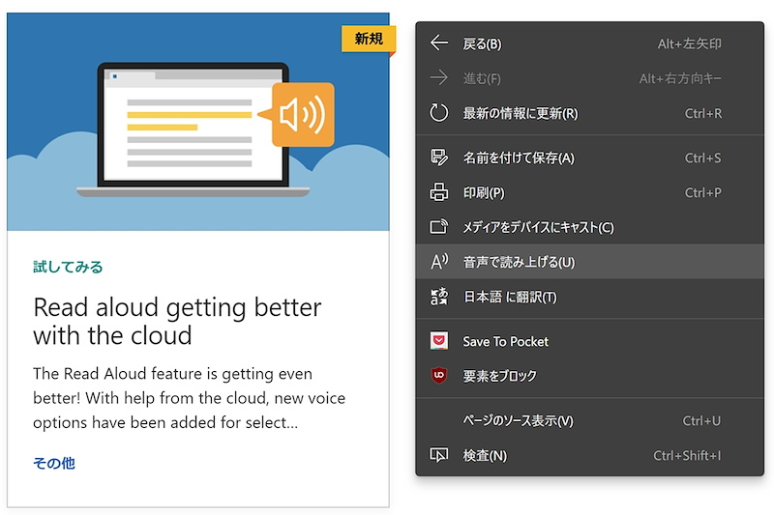Click the 試してみる link

click(x=68, y=267)
